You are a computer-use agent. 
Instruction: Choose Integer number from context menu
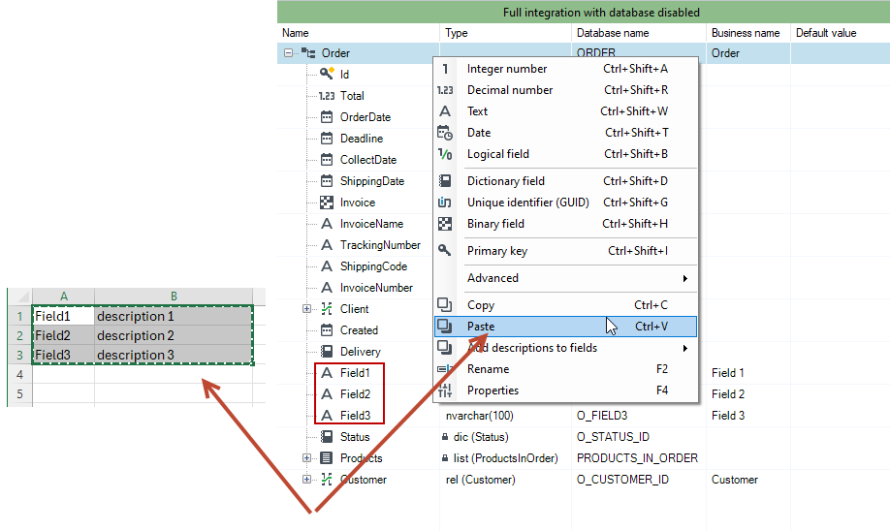pyautogui.click(x=565, y=69)
